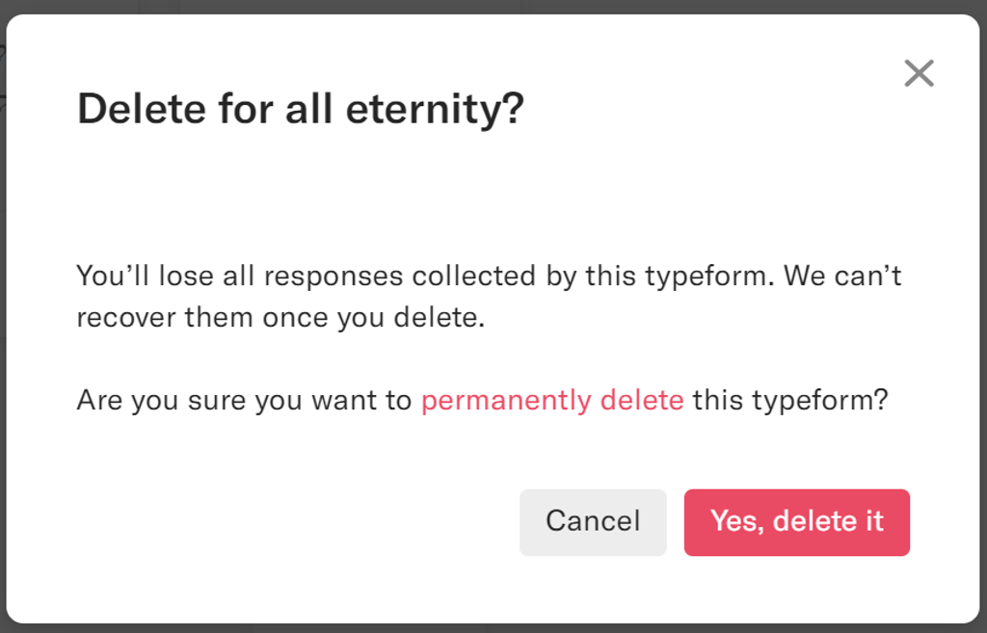Close the deletion dialog via the X mark
The image size is (987, 633).
[x=920, y=73]
